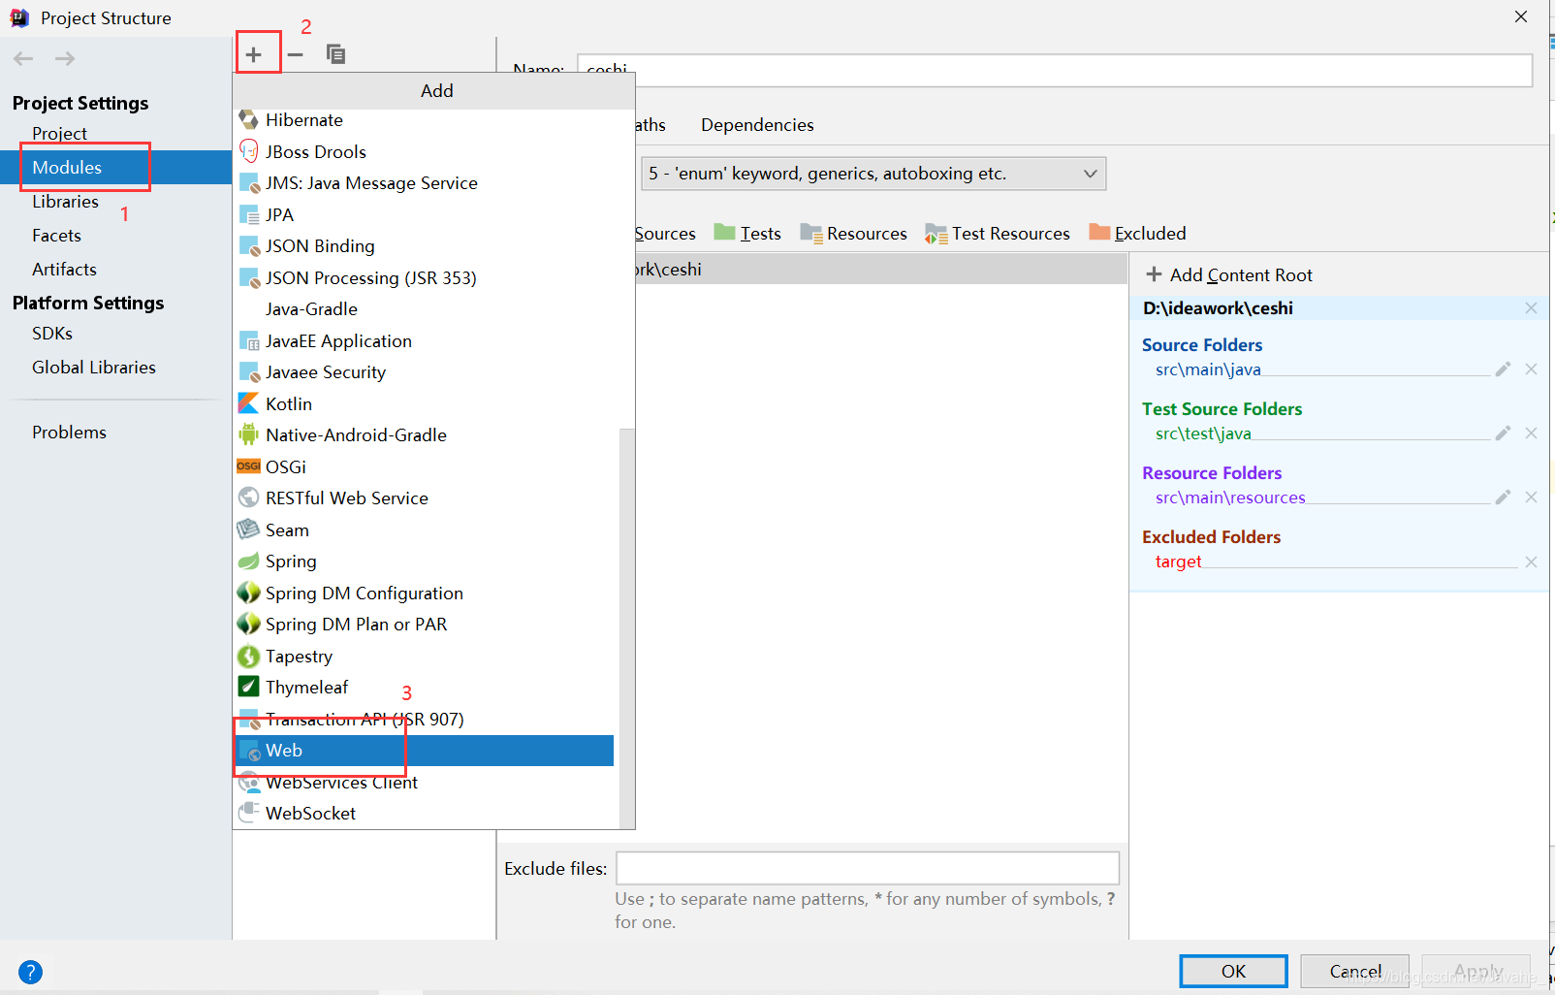Close the Project Structure dialog

tap(1521, 16)
